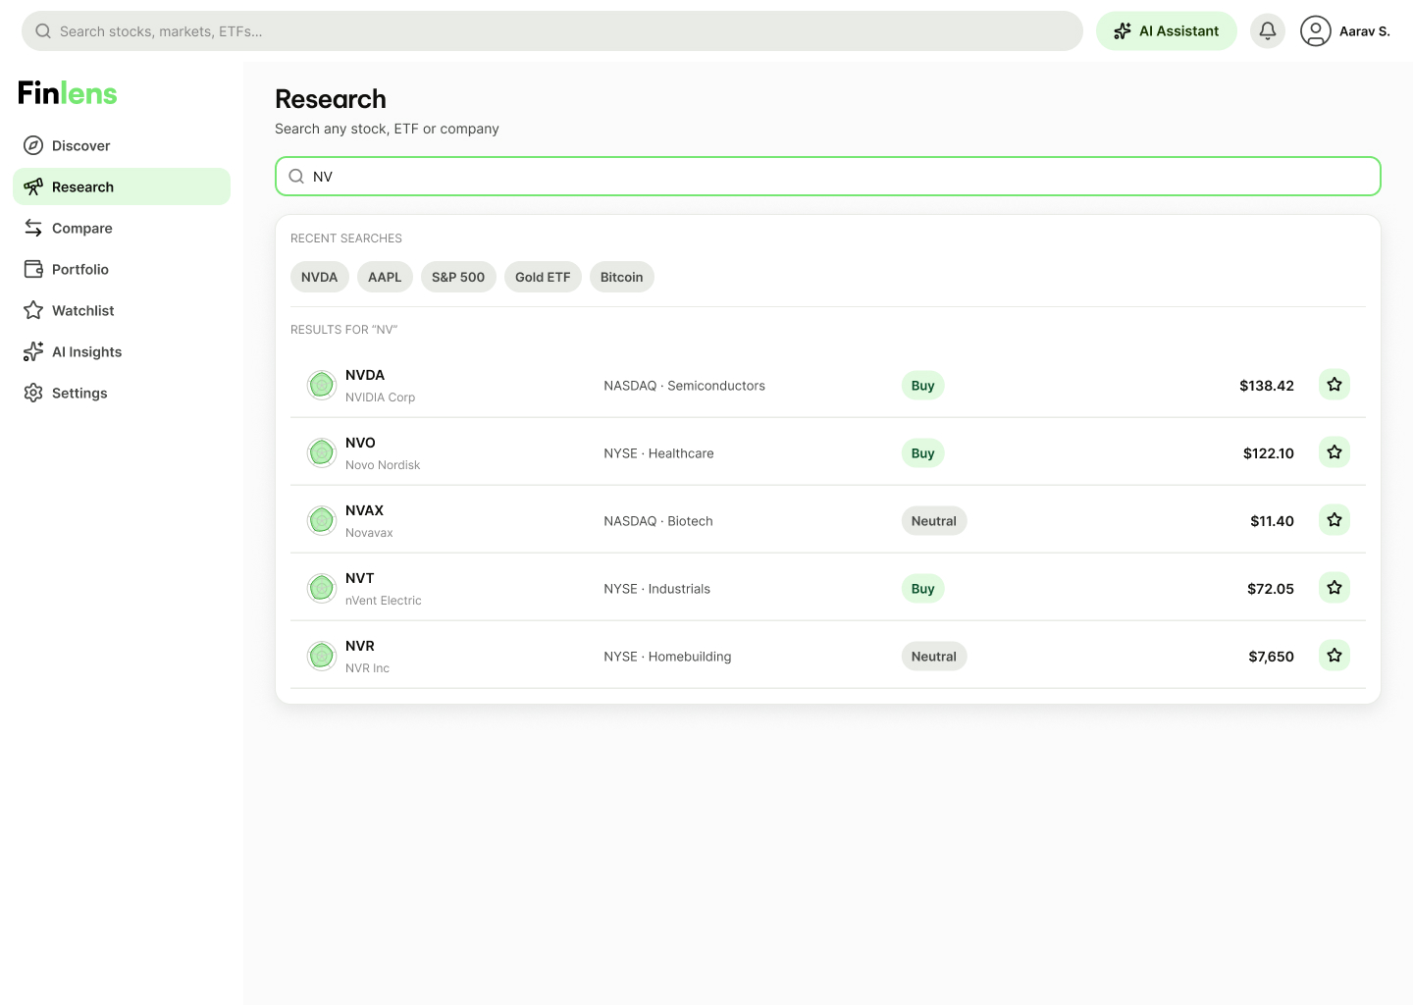Screen dimensions: 1413x1005
Task: Click NYSE · Healthcare text
Action: 659,453
